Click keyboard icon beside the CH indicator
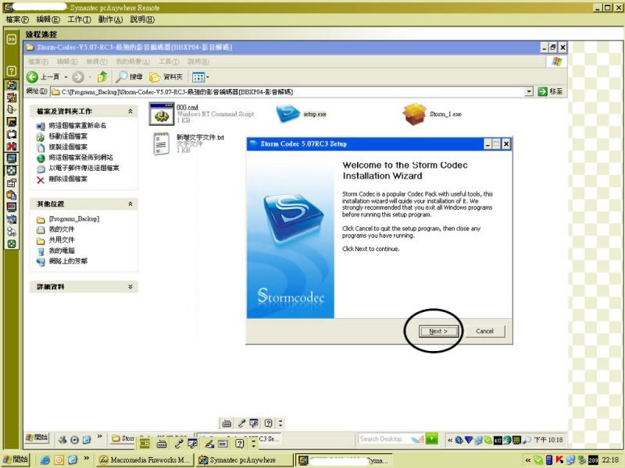Screen dimensions: 625x468 tap(162, 443)
